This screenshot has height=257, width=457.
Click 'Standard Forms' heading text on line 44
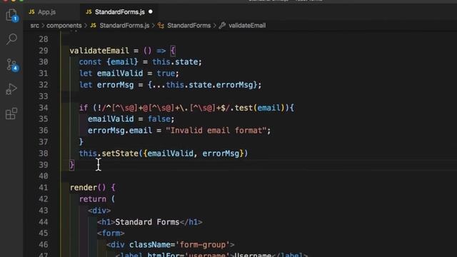click(x=147, y=222)
